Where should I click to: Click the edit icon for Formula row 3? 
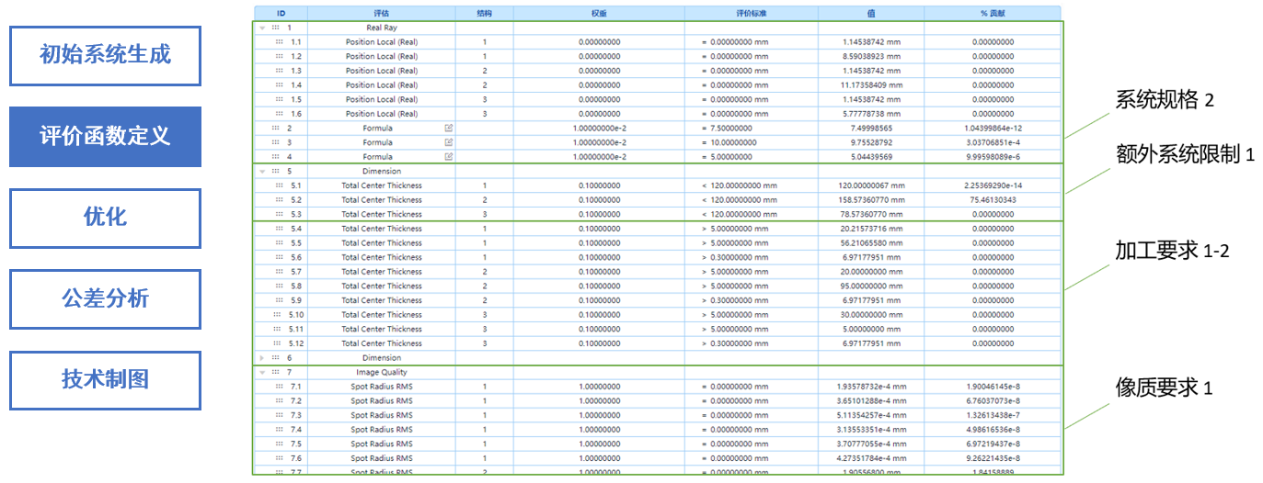449,142
